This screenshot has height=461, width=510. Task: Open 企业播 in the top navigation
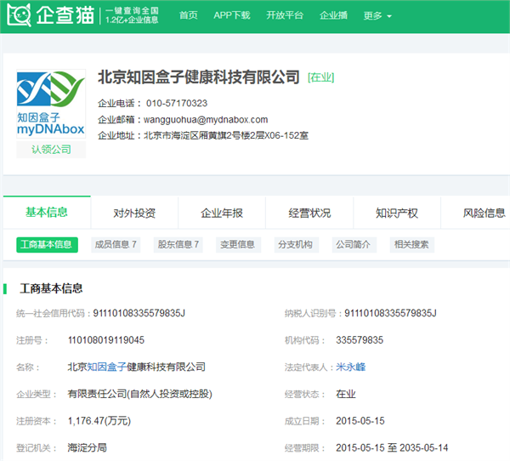(333, 15)
